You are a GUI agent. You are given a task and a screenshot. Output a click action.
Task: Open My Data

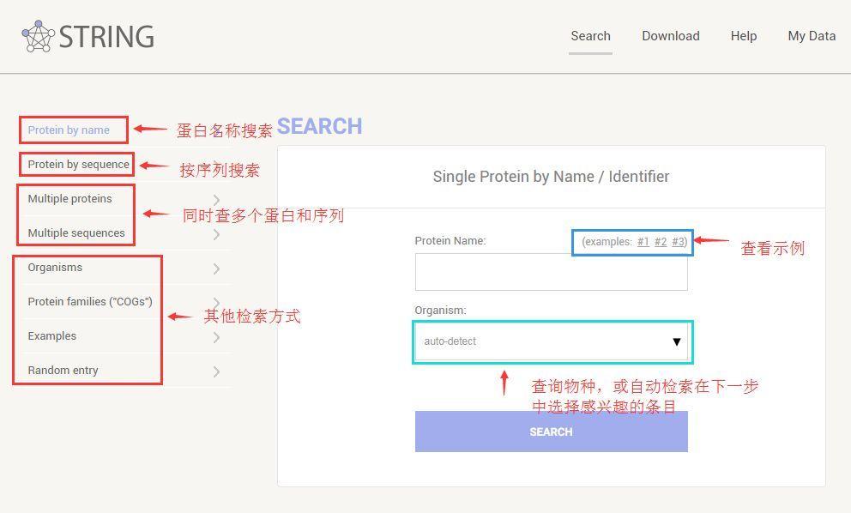811,36
